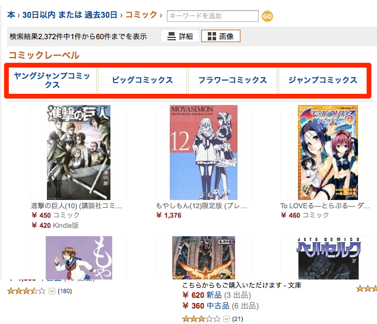Expand the rating dropdown beside (180)
Screen dimensions: 377x324
click(x=52, y=291)
